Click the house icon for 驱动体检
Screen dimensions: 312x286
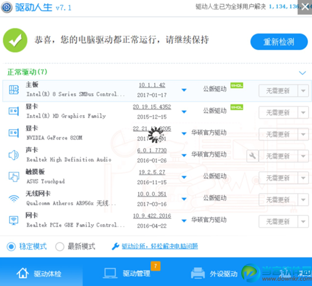click(x=22, y=273)
